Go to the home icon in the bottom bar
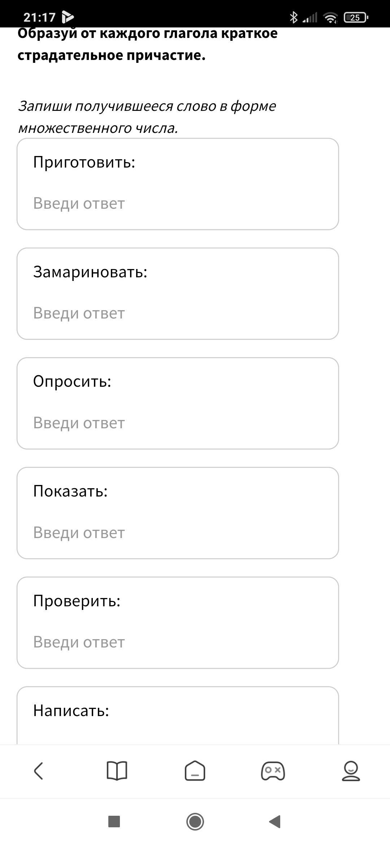This screenshot has height=845, width=390. point(195,771)
